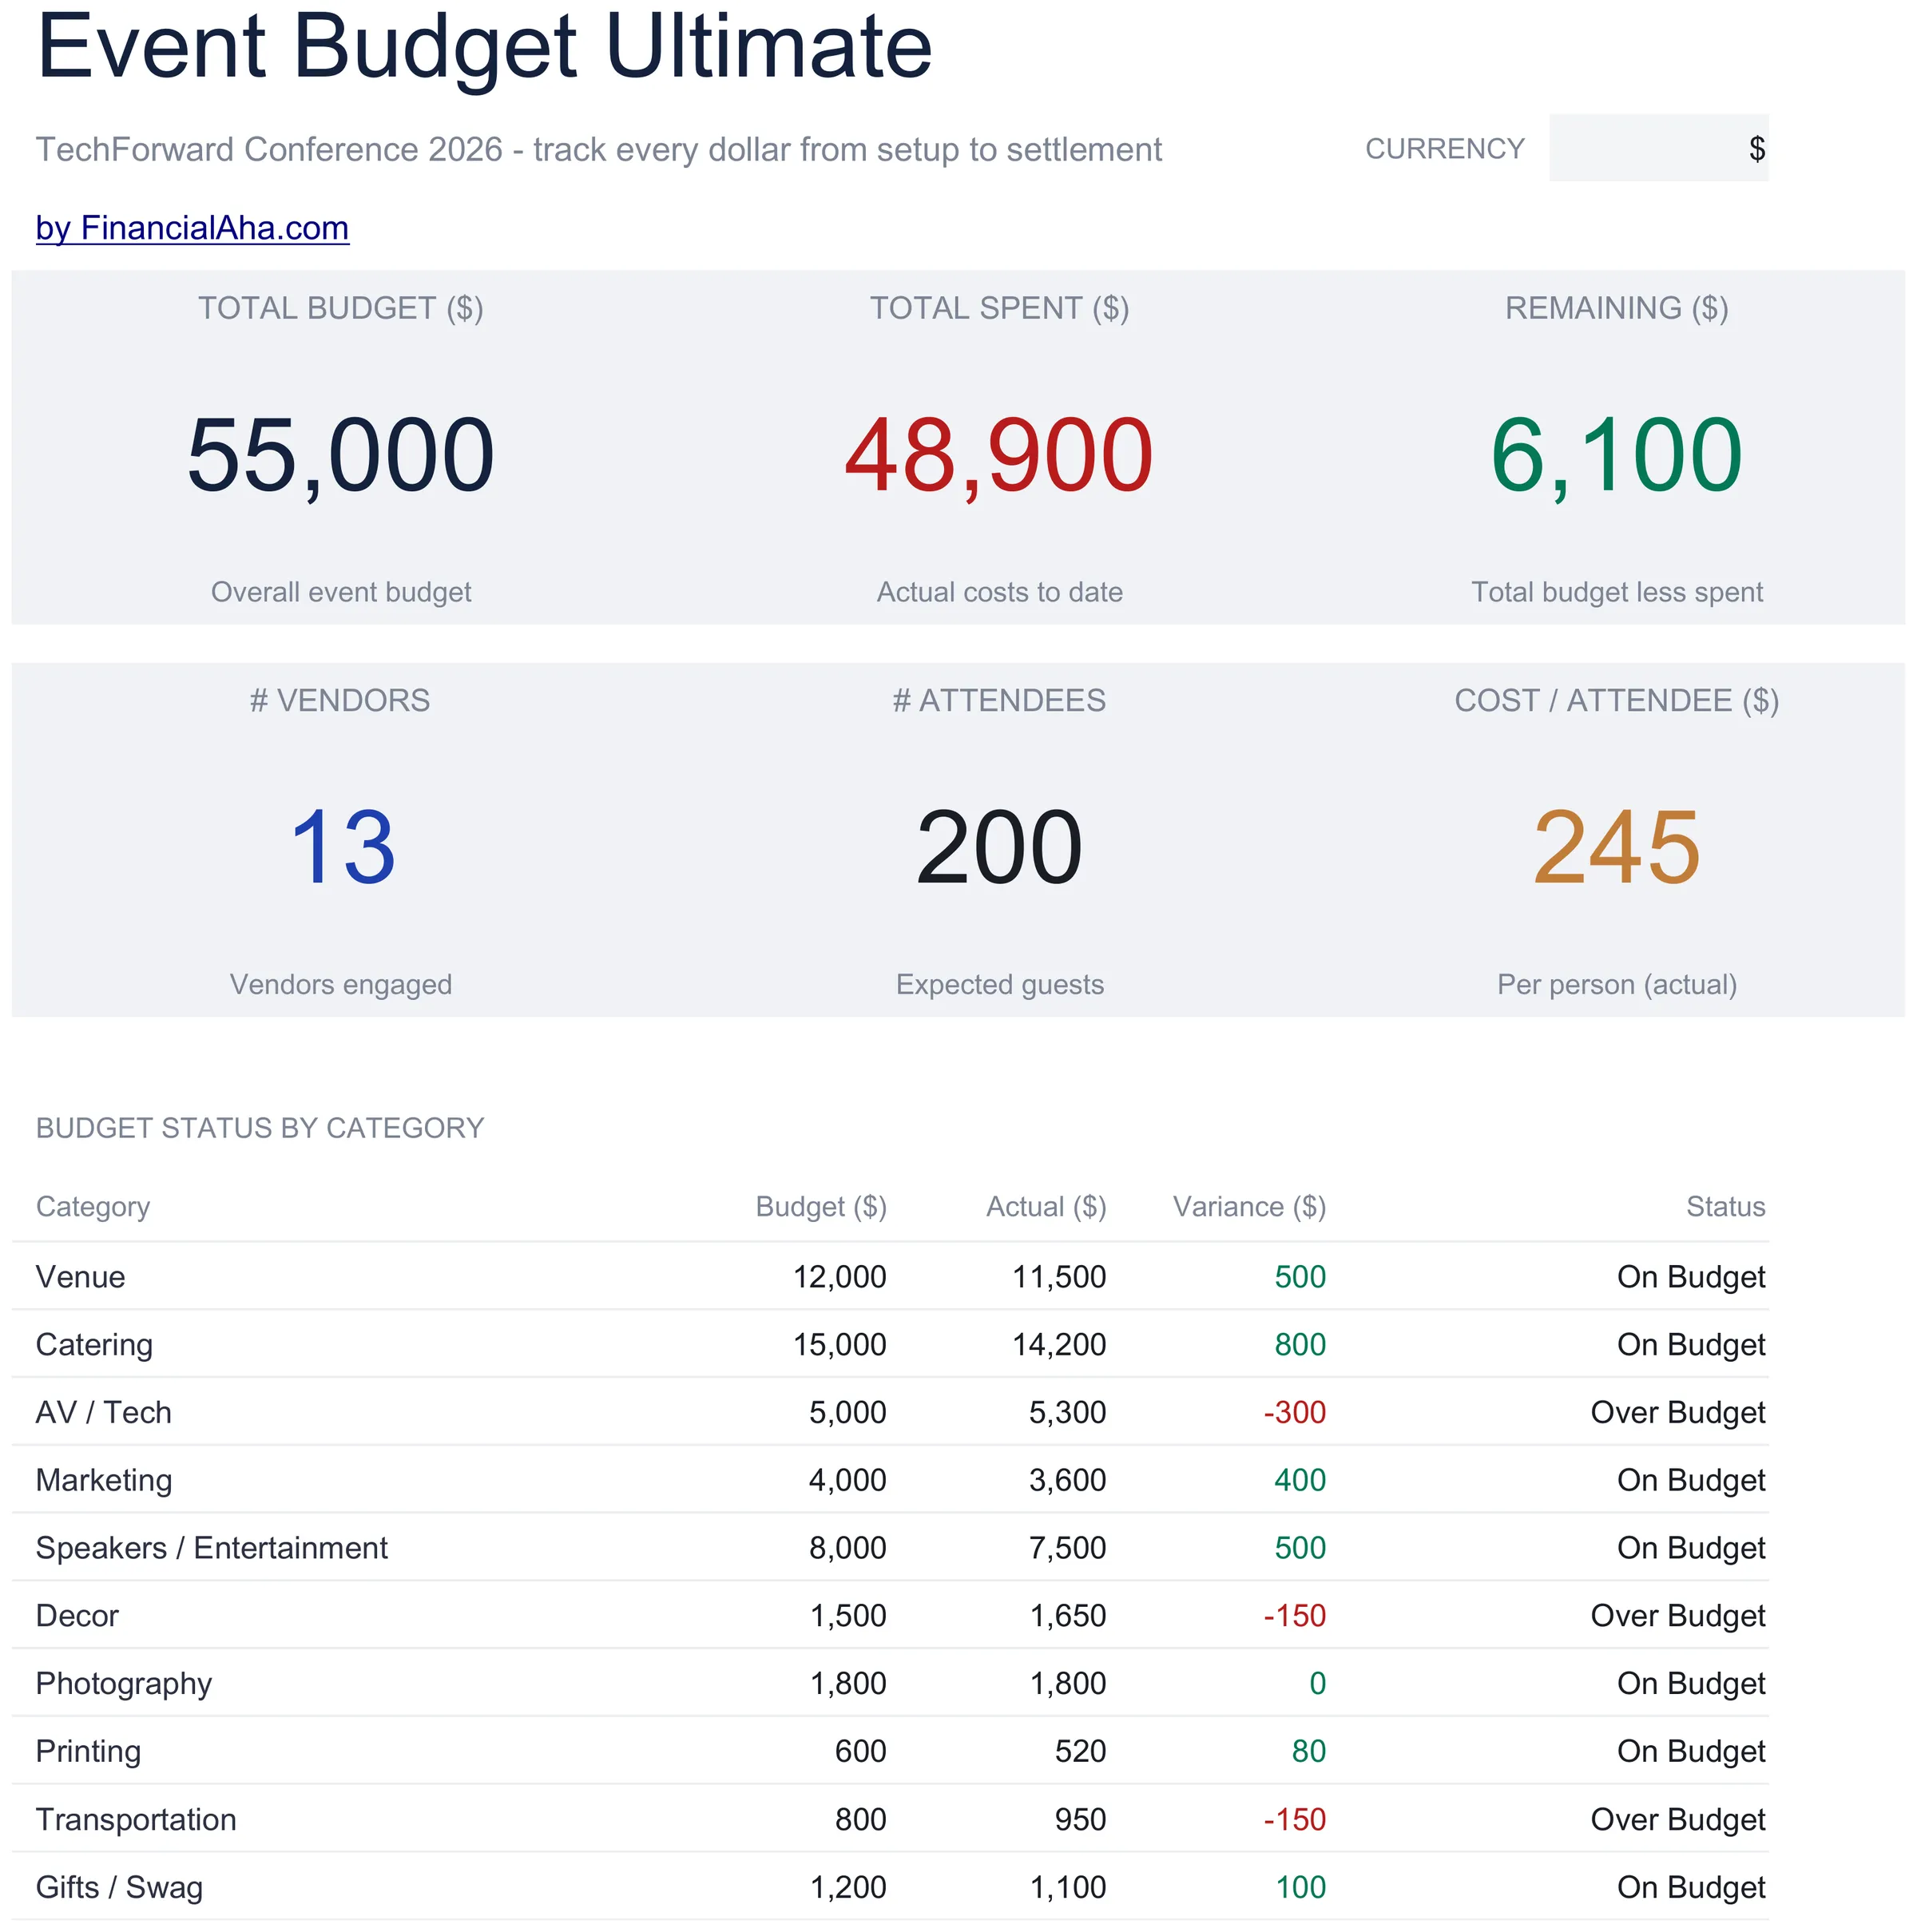The height and width of the screenshot is (1932, 1917).
Task: Click the TechForward Conference 2026 subtitle
Action: pos(598,150)
